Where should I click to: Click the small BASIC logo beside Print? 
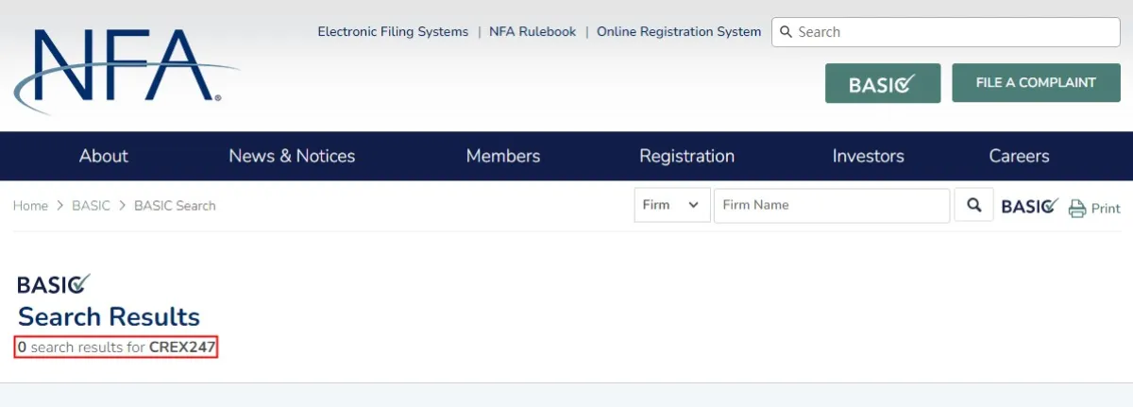tap(1030, 206)
